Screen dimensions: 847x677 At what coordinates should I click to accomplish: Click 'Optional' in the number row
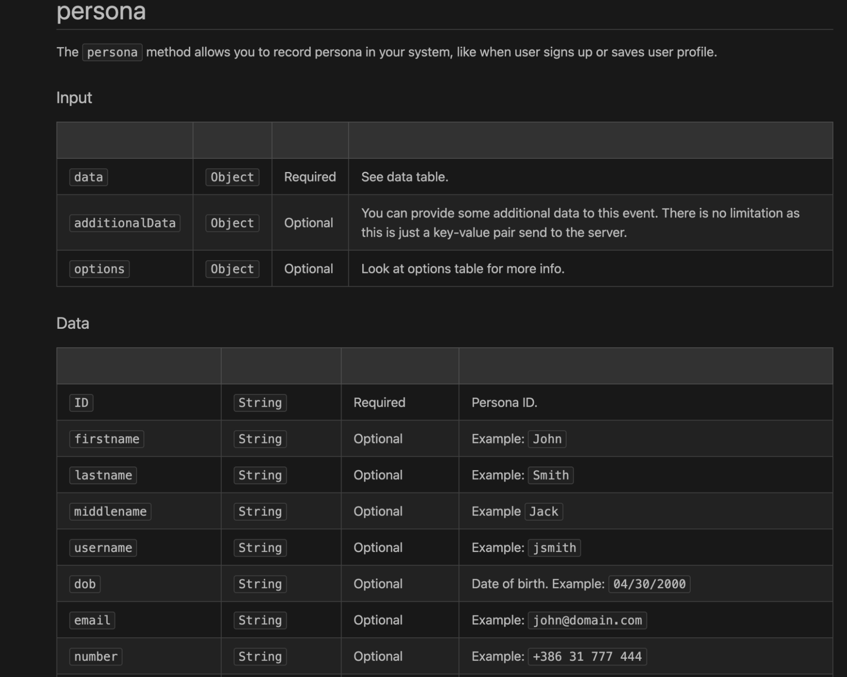(x=378, y=657)
